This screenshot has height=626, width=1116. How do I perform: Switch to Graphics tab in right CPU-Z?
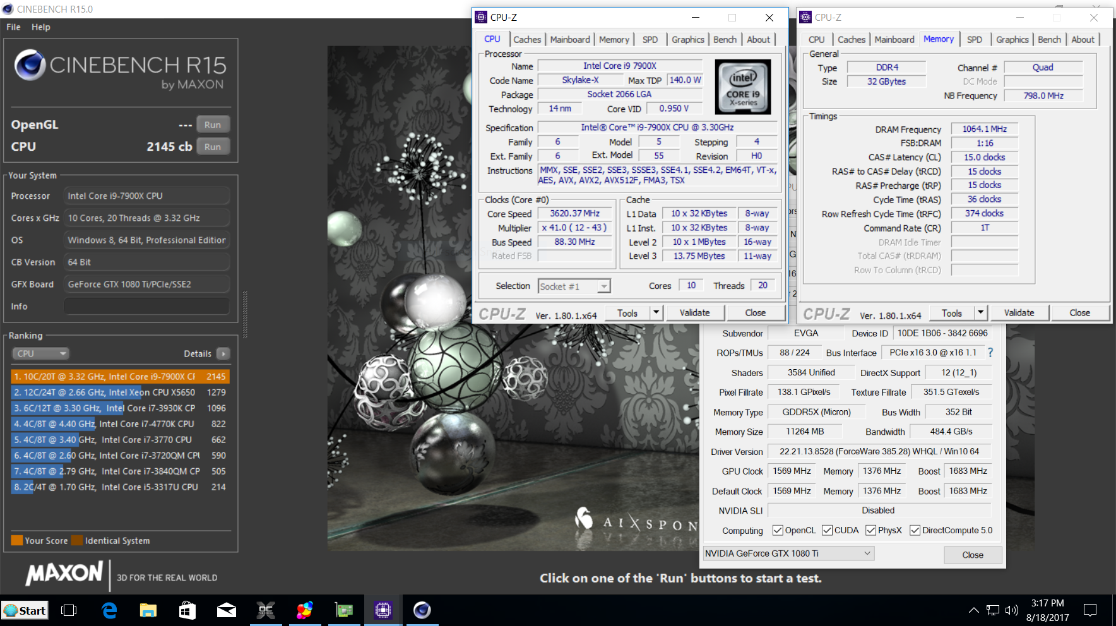pyautogui.click(x=1012, y=39)
